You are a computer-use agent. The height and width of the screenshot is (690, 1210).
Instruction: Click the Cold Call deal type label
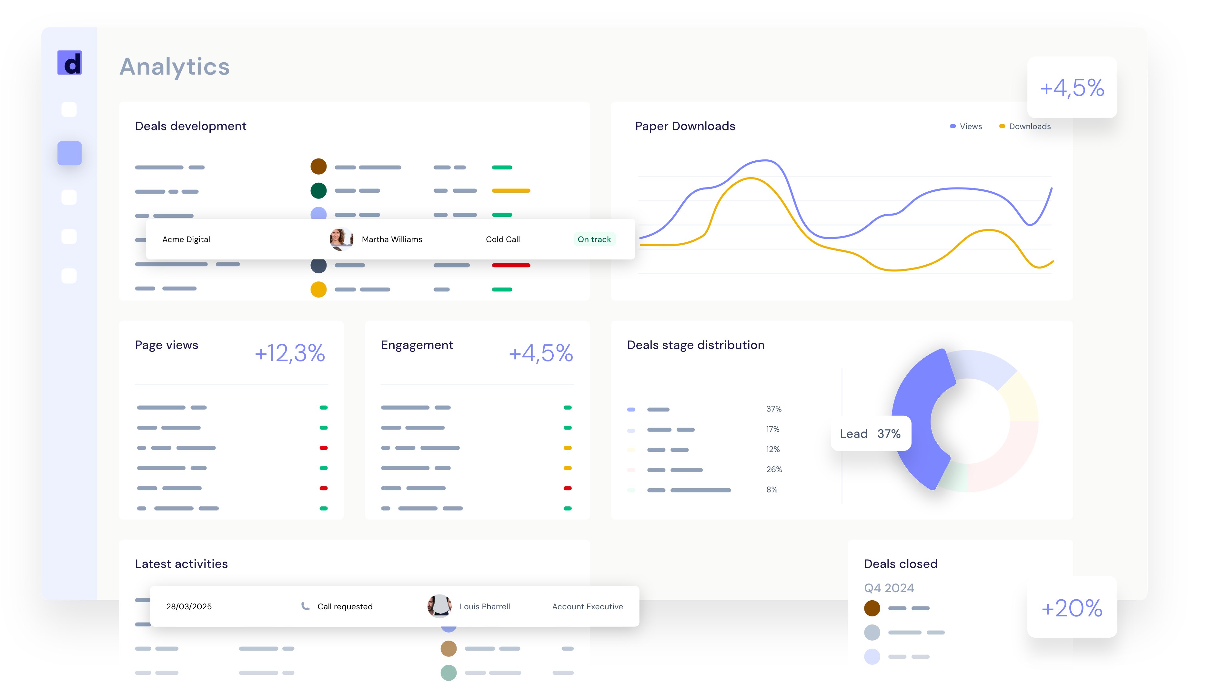coord(503,239)
